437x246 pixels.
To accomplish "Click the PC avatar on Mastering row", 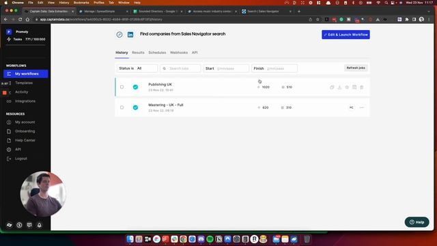I will coord(352,108).
